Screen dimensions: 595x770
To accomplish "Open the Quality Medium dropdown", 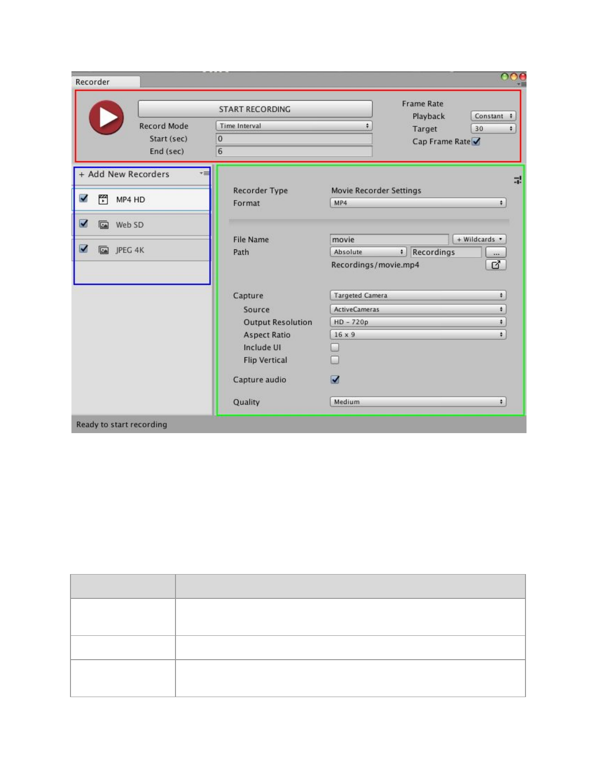I will pyautogui.click(x=418, y=402).
